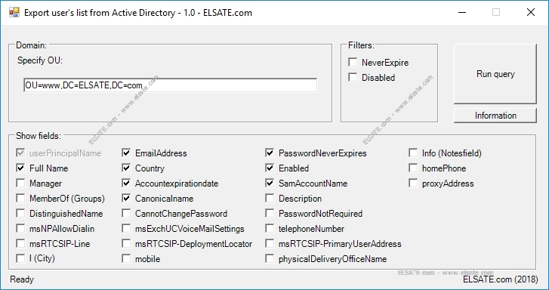Enable the homePhone field
This screenshot has width=549, height=290.
click(413, 168)
